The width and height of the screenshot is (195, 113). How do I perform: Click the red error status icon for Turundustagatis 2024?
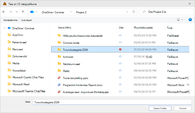coord(120,49)
